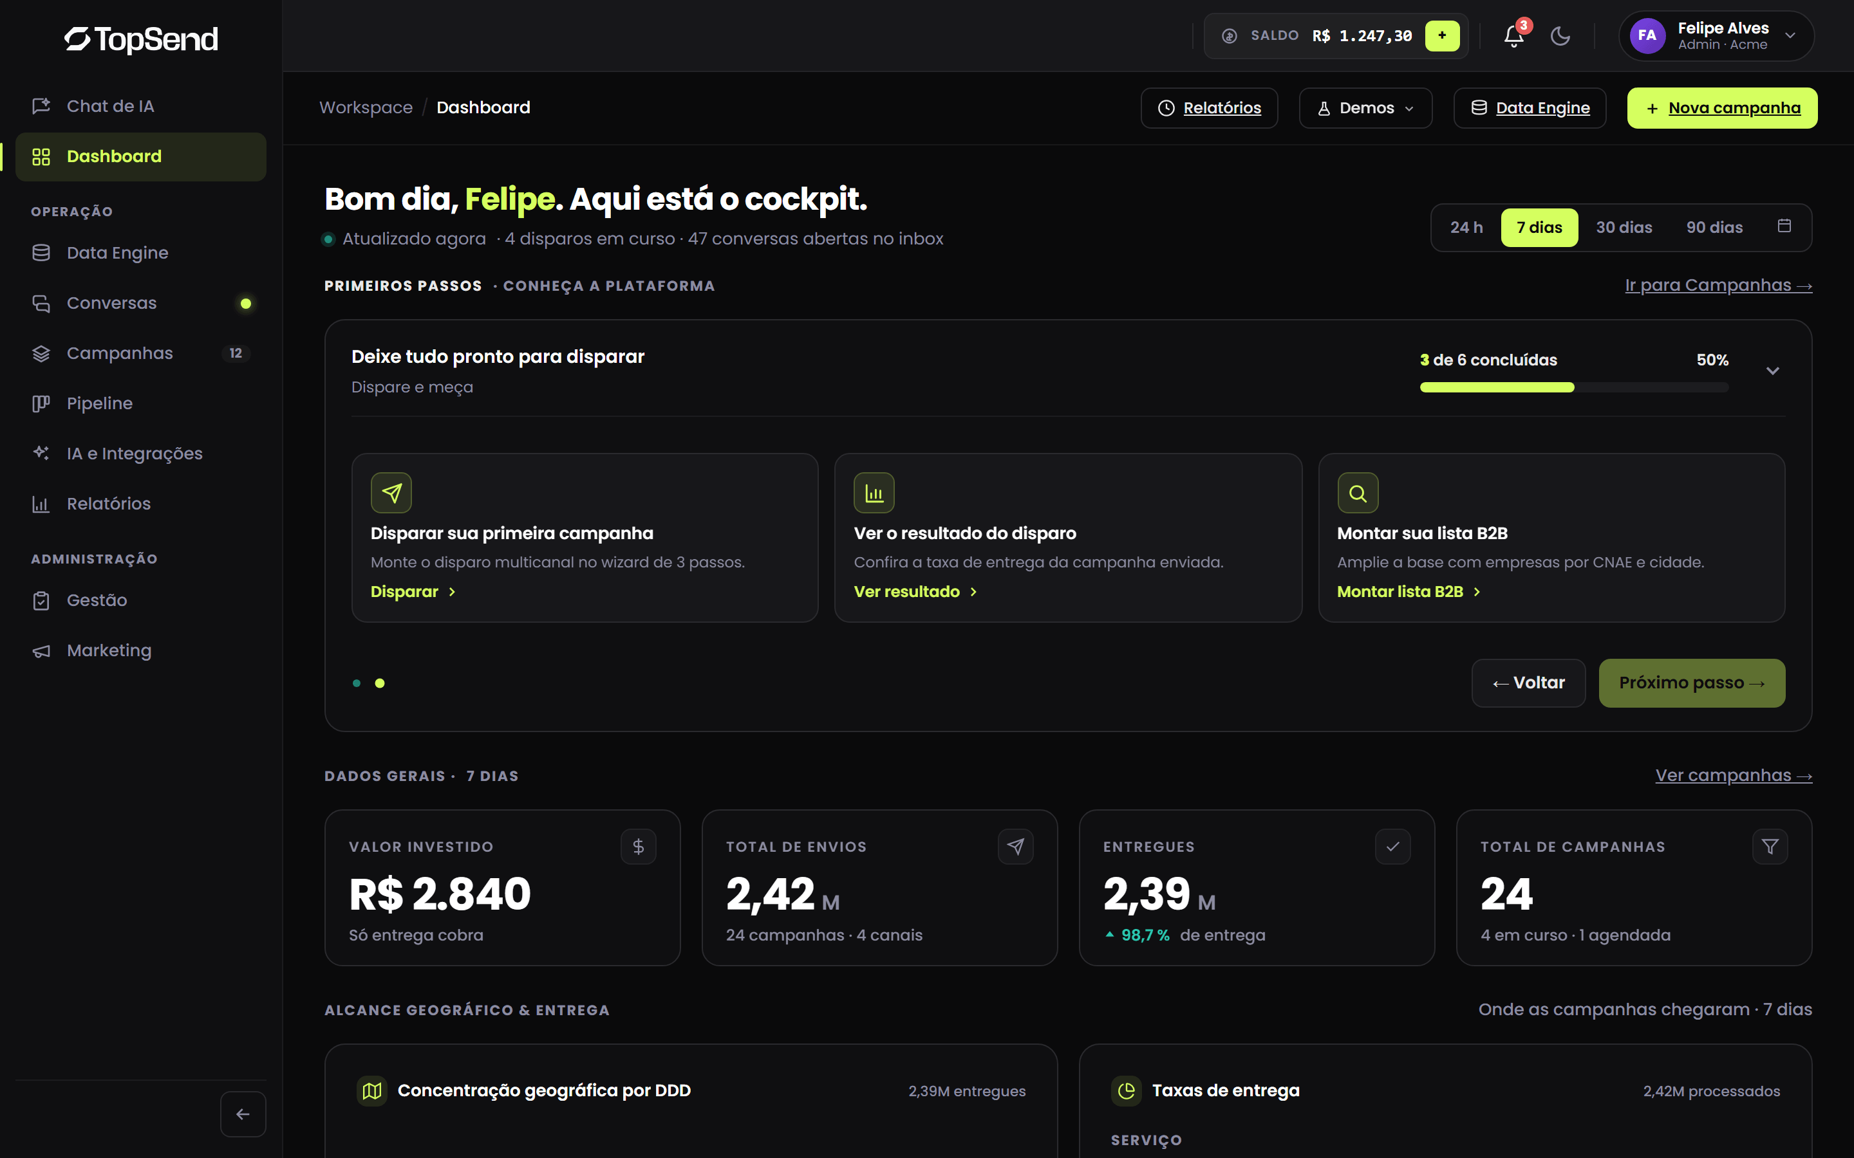The height and width of the screenshot is (1158, 1854).
Task: Click the Pipeline kanban icon
Action: pyautogui.click(x=41, y=403)
